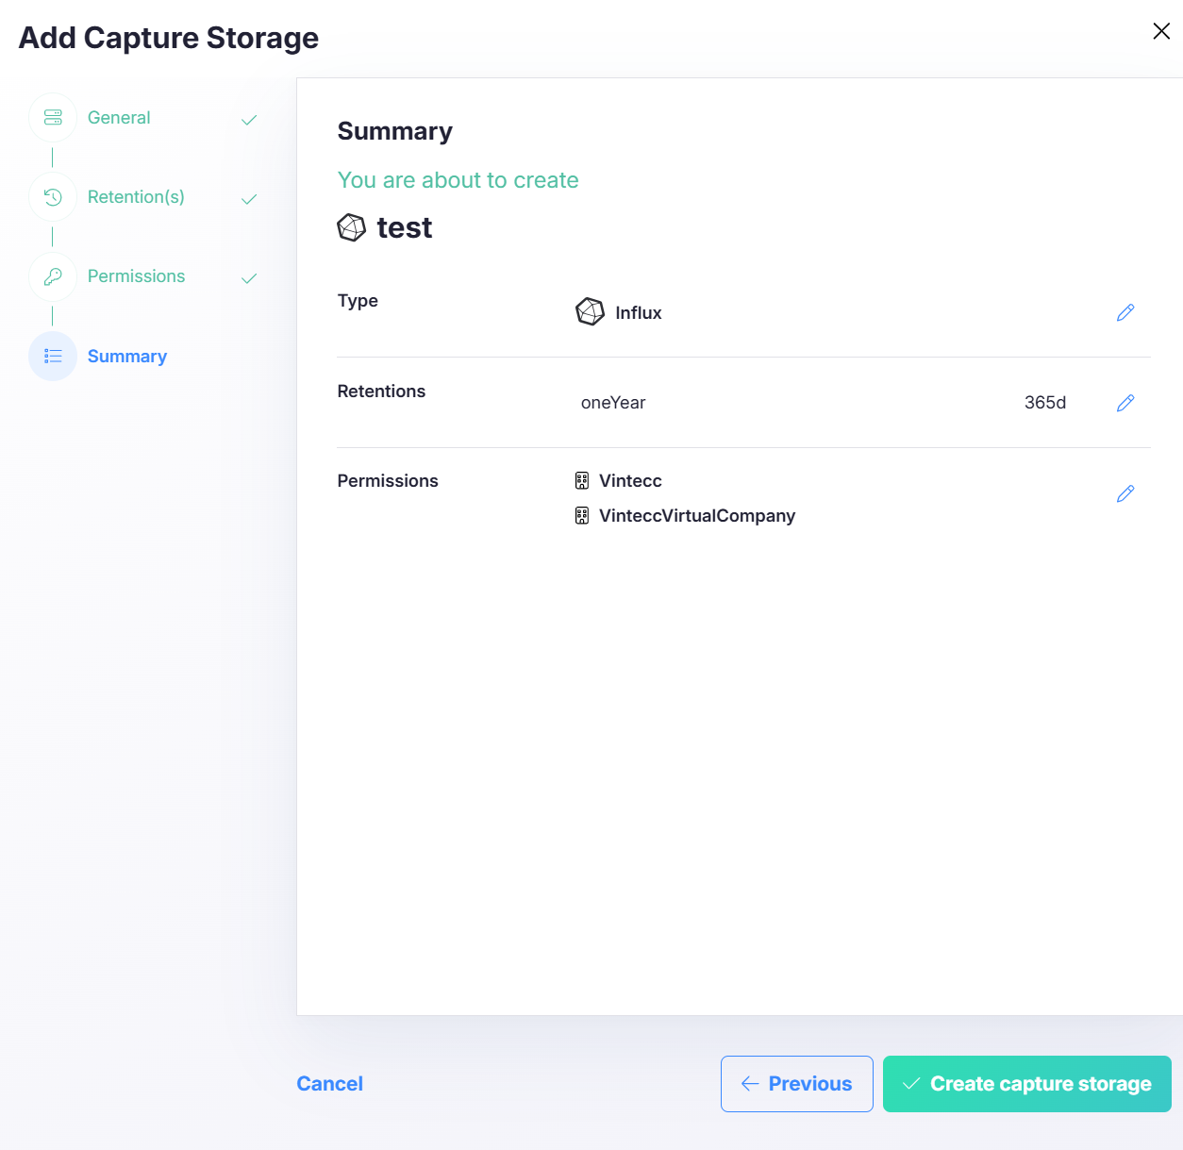
Task: Click the checkmark beside Permissions step
Action: (249, 278)
